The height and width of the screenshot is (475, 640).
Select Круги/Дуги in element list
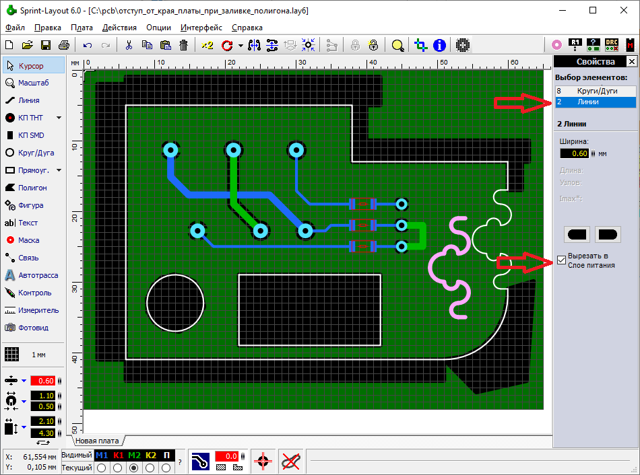click(595, 91)
